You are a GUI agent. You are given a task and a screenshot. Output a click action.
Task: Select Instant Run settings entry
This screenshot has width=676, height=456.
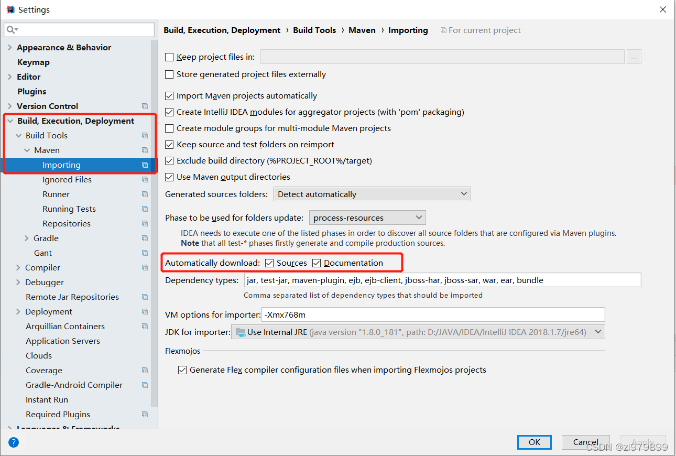(47, 400)
